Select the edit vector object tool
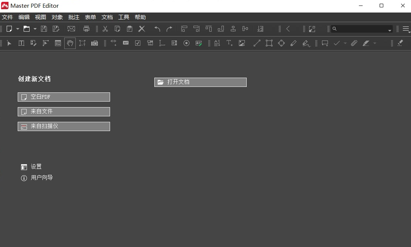The image size is (411, 247). coord(46,43)
